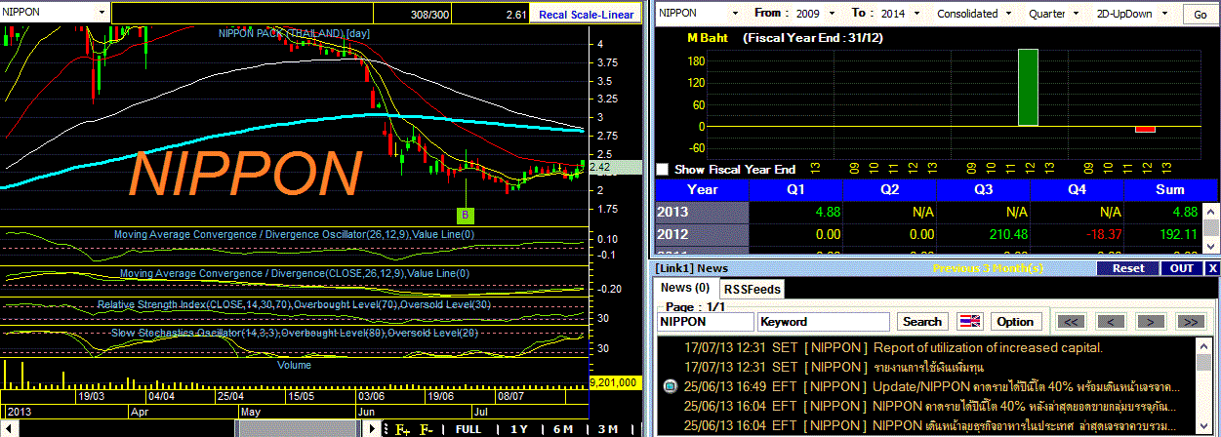This screenshot has height=437, width=1221.
Task: Click the news symbol NIPPON input field
Action: (x=706, y=321)
